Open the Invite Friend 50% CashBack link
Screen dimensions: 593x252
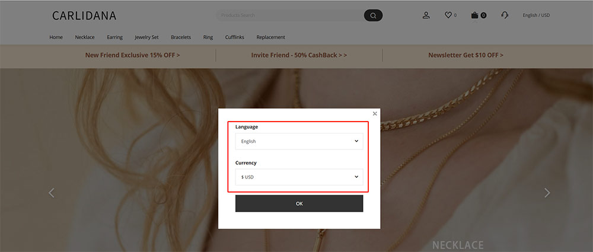[299, 55]
